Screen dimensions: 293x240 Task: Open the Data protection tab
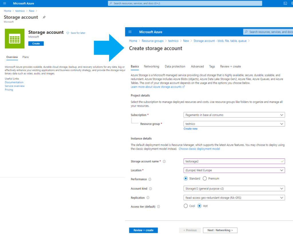[175, 67]
